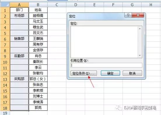161x115 pixels.
Task: Click cell containing 后勤部
Action: 19,56
